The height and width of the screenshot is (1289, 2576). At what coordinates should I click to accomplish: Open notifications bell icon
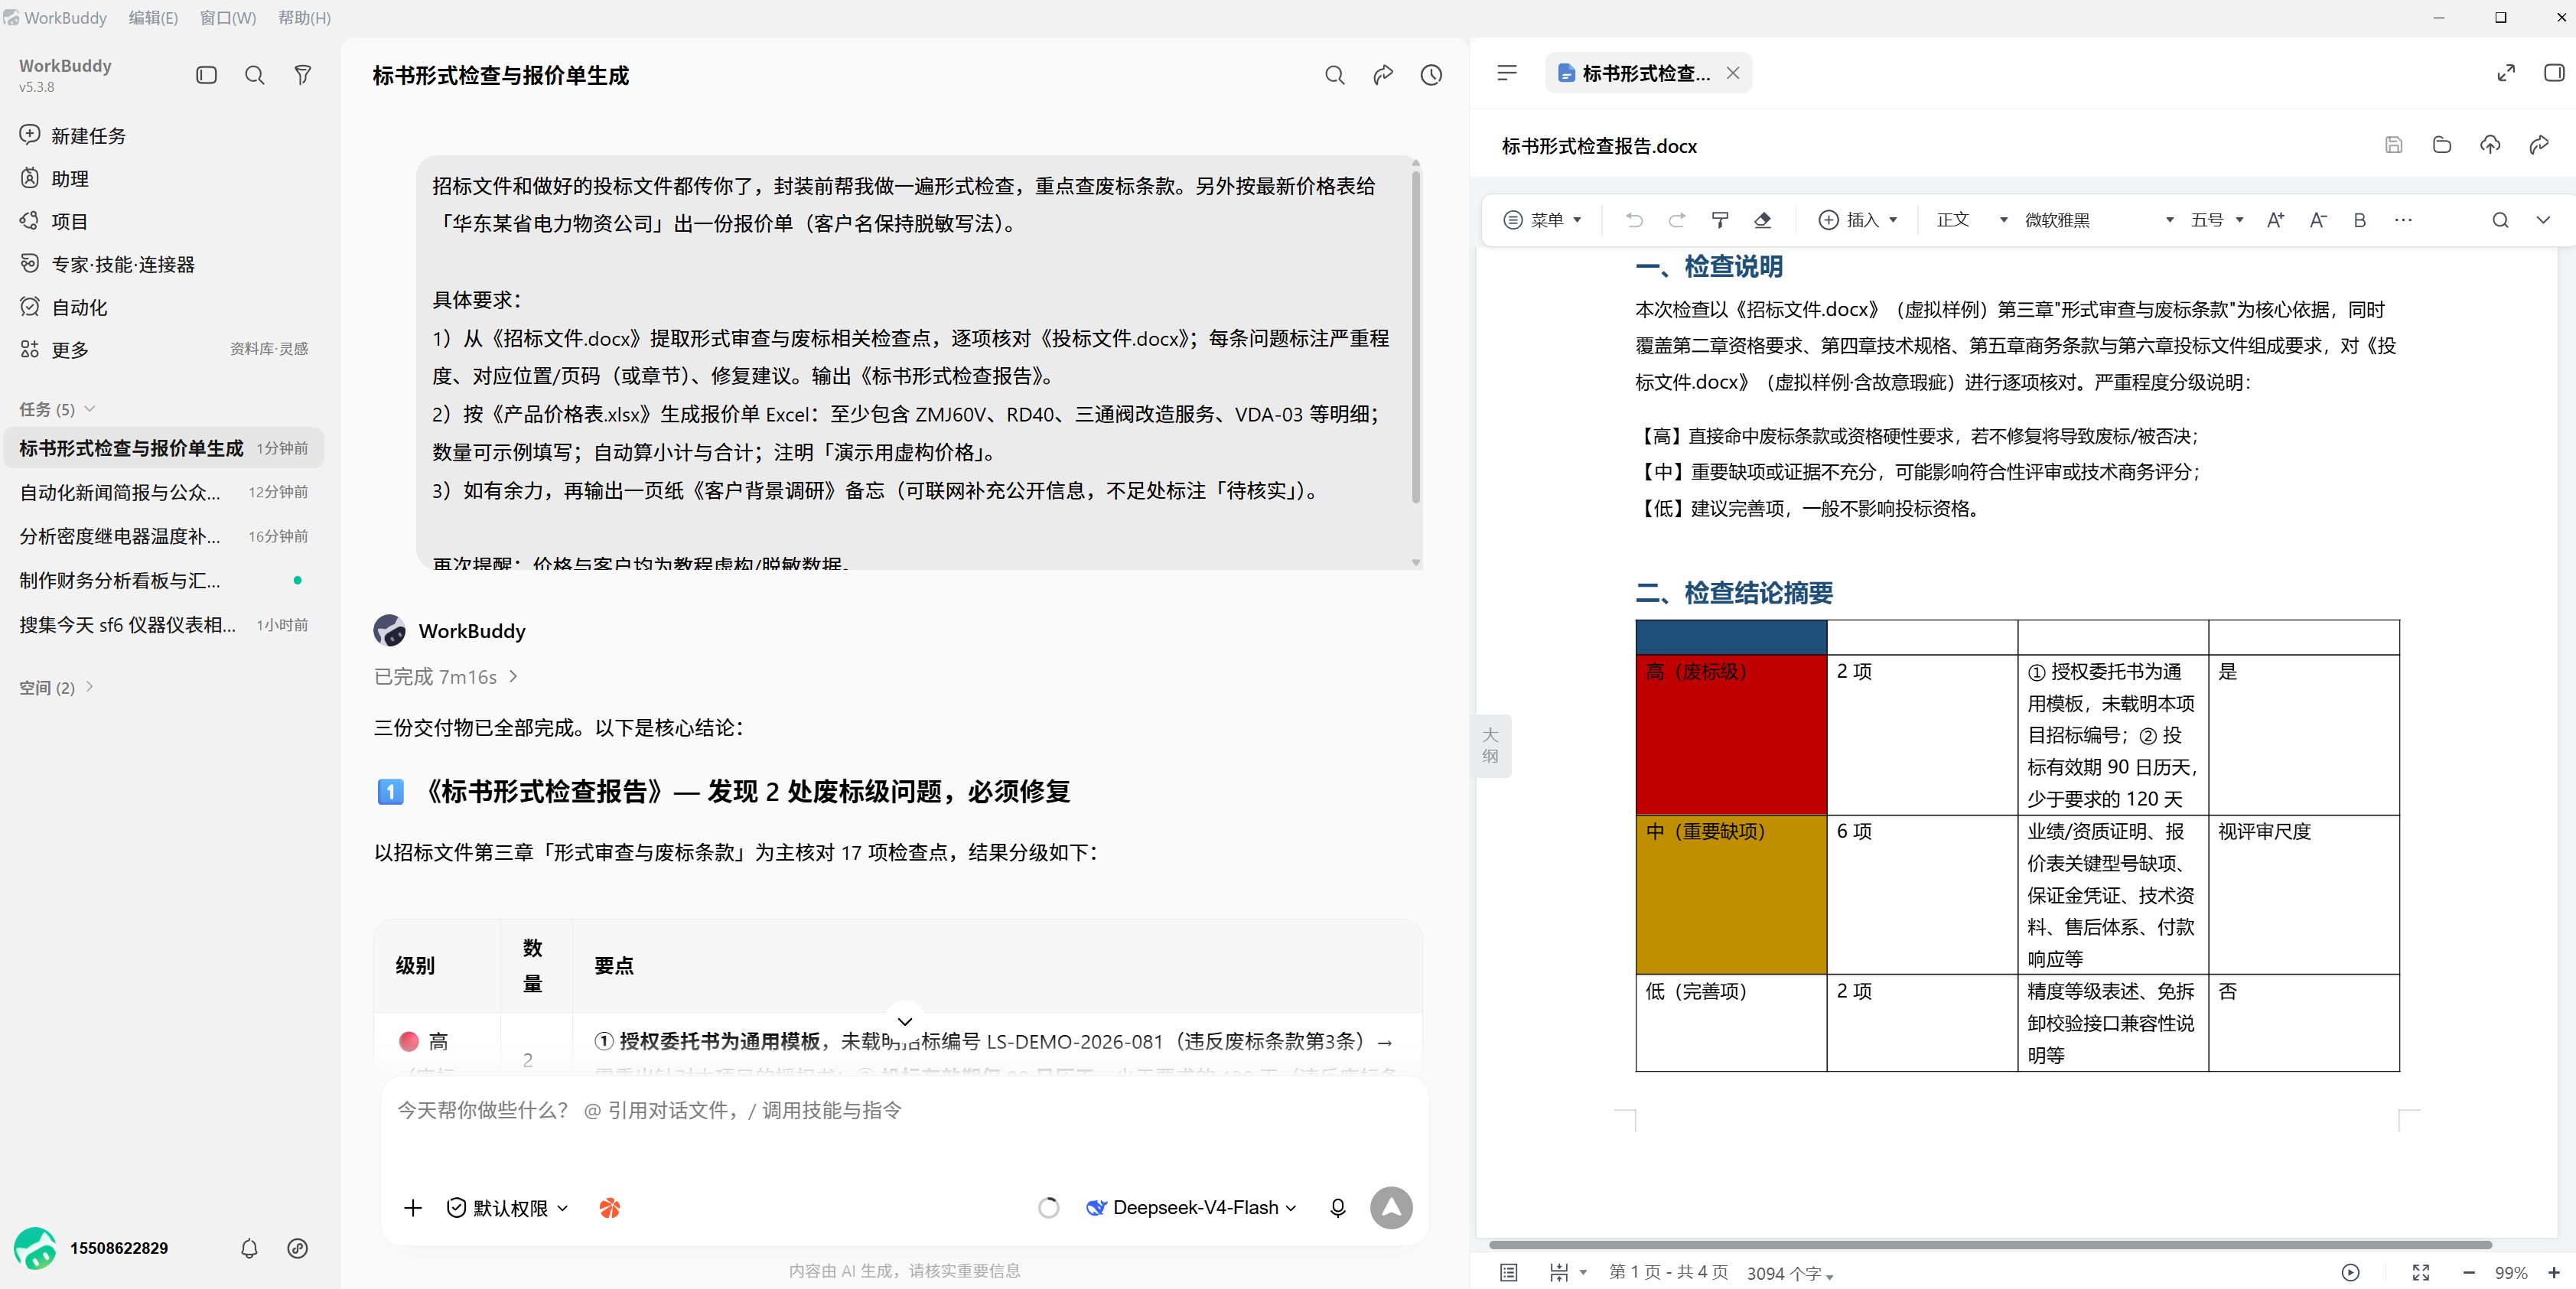pyautogui.click(x=249, y=1248)
